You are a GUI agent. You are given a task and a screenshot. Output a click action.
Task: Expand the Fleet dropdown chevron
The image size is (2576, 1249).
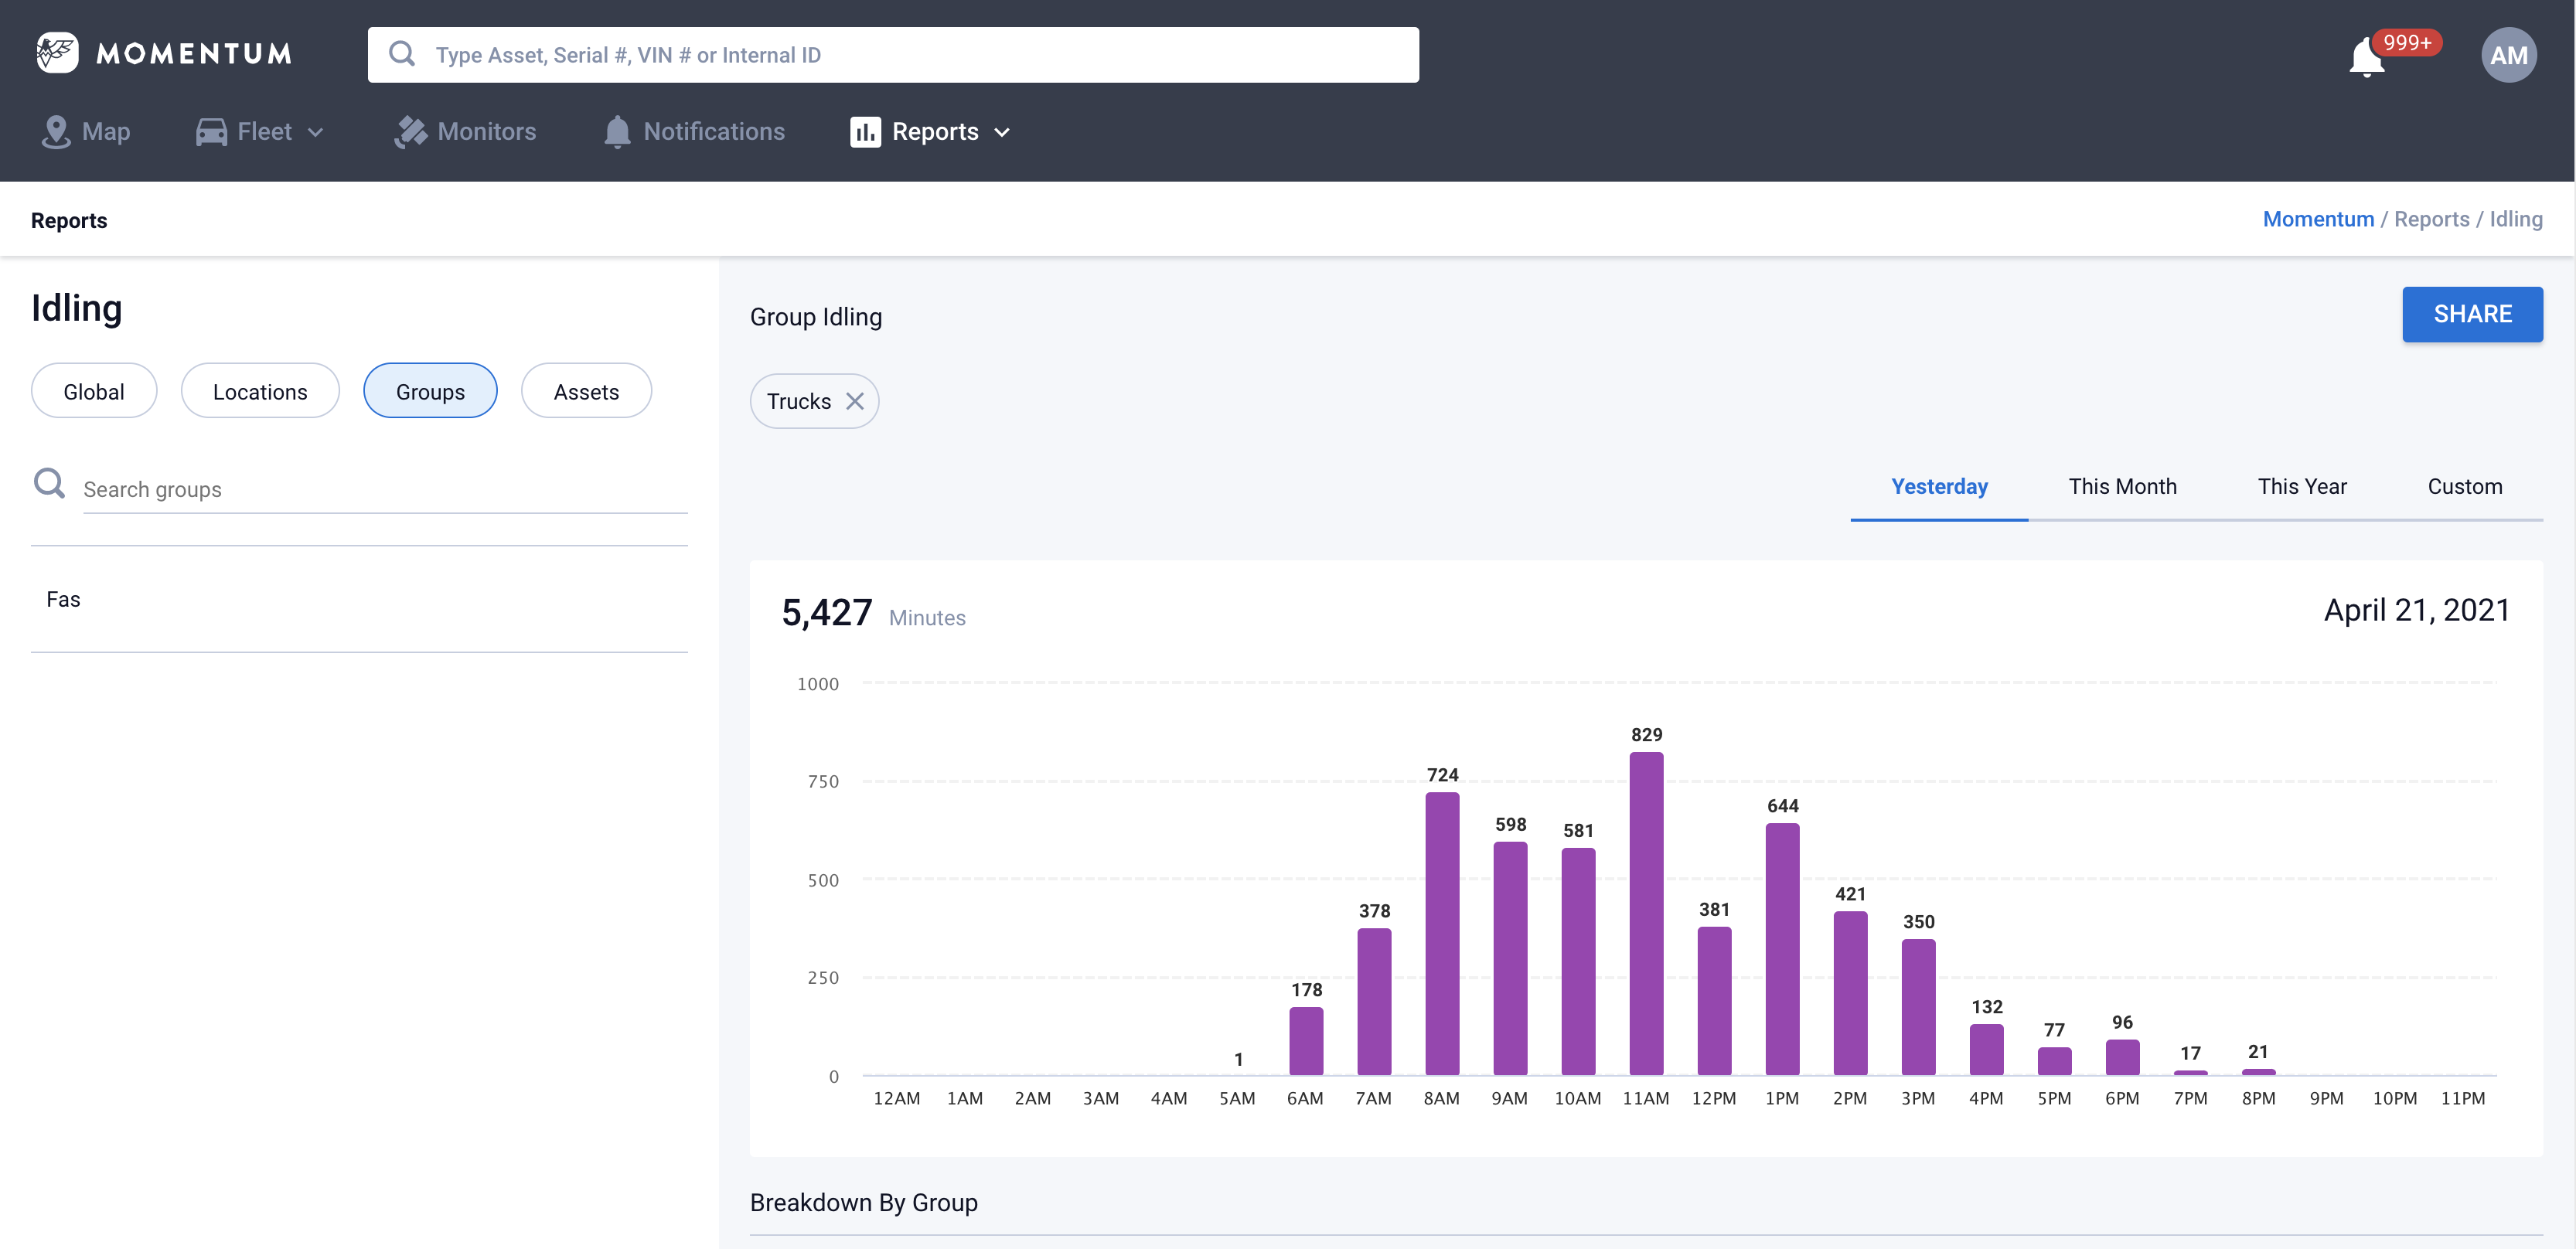[316, 132]
